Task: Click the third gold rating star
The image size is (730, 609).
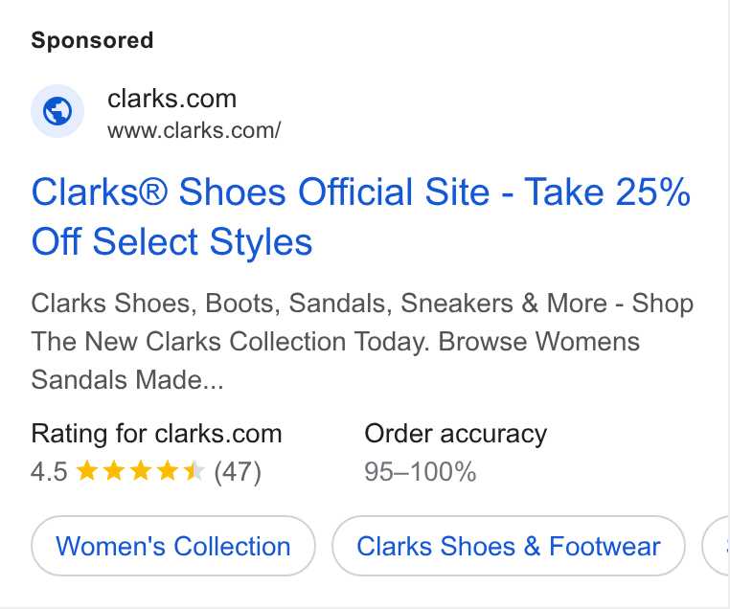Action: point(141,470)
